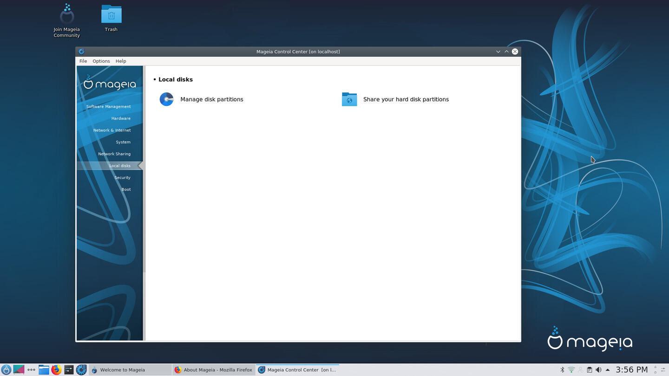669x376 pixels.
Task: Open Join Mageia Community desktop icon
Action: tap(67, 21)
